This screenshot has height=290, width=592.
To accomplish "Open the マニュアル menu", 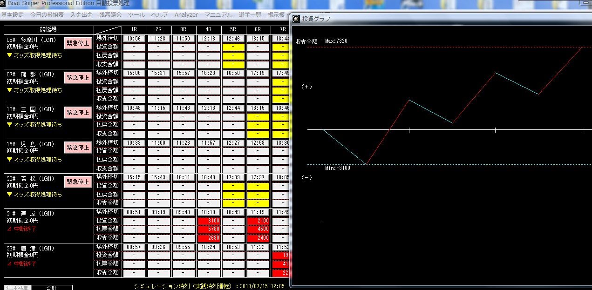I will tap(218, 14).
